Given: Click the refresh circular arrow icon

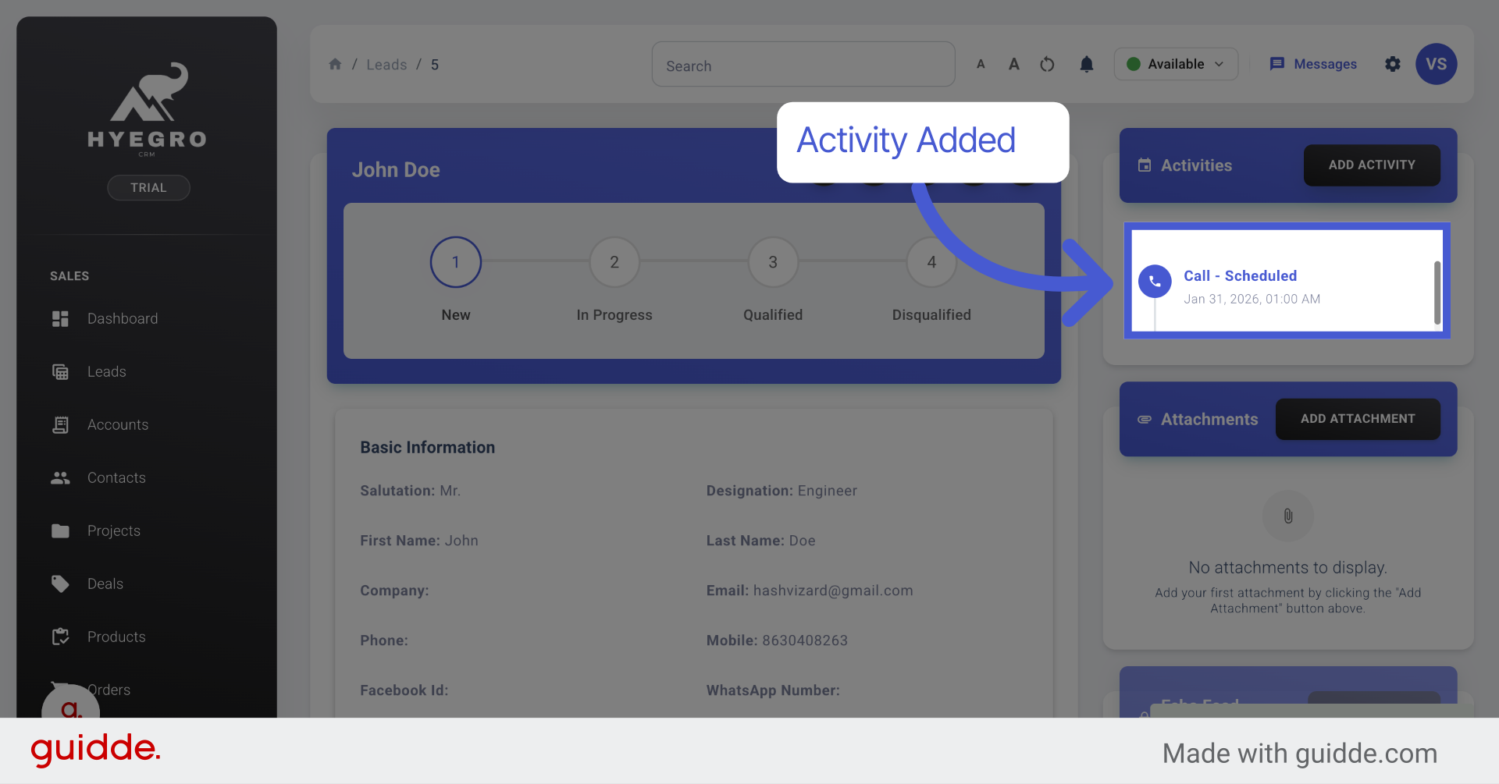Looking at the screenshot, I should [x=1048, y=64].
